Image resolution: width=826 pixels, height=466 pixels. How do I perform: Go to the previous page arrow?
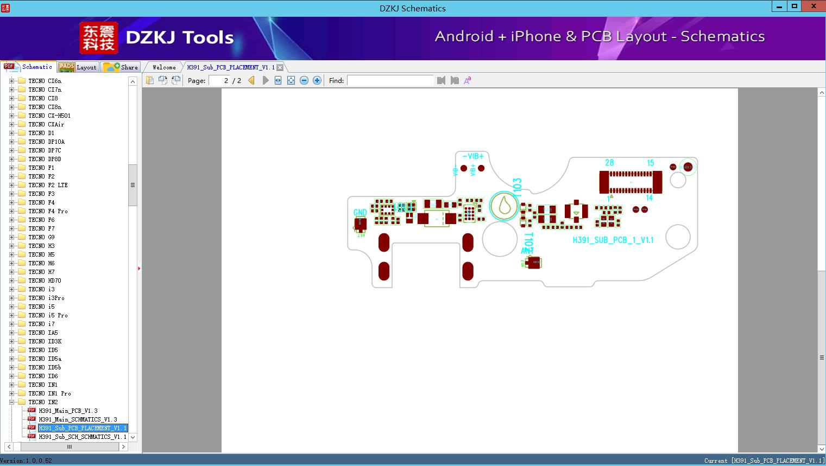pos(251,80)
